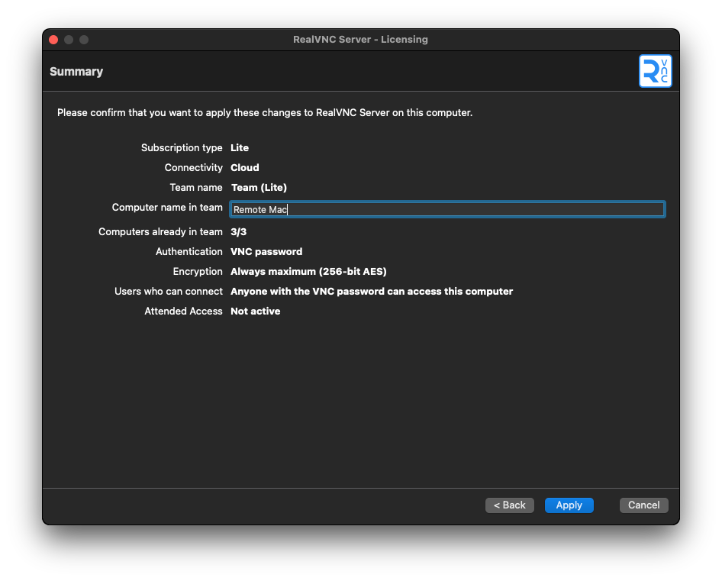
Task: Focus the Computer name in team field
Action: pos(447,209)
